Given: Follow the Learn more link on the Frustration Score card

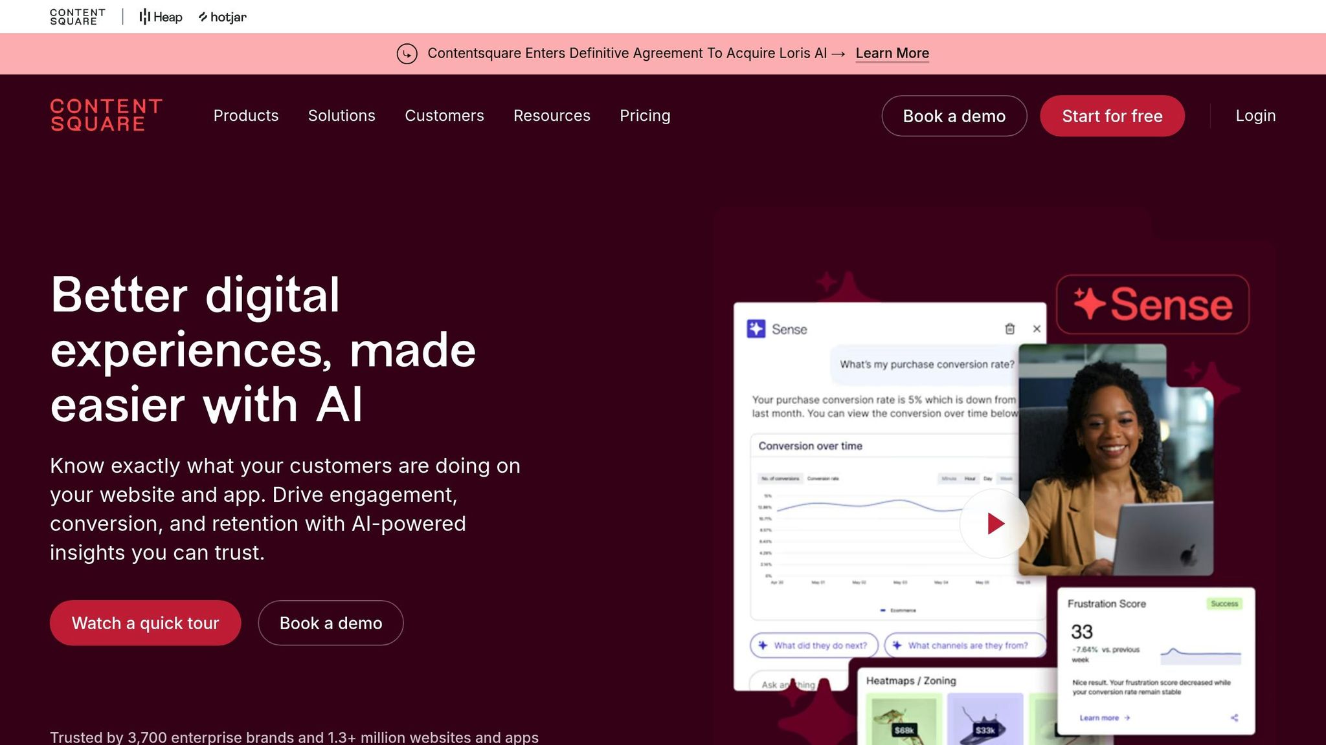Looking at the screenshot, I should tap(1101, 718).
